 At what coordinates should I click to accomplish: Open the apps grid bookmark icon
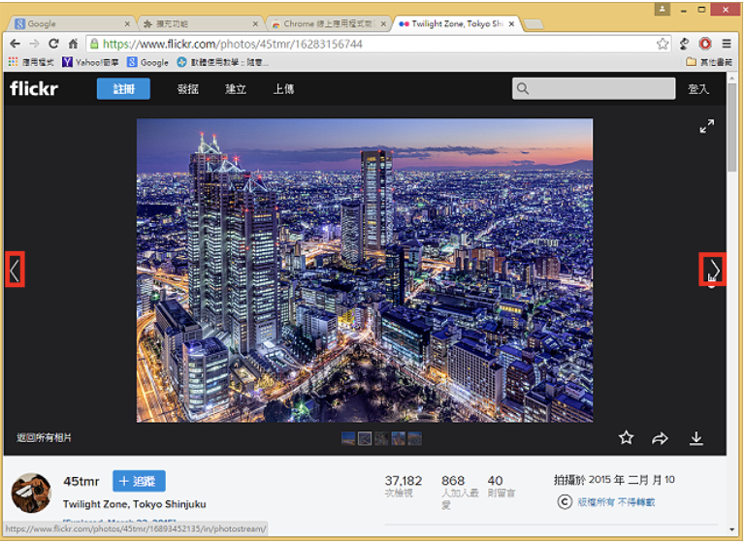tap(14, 62)
